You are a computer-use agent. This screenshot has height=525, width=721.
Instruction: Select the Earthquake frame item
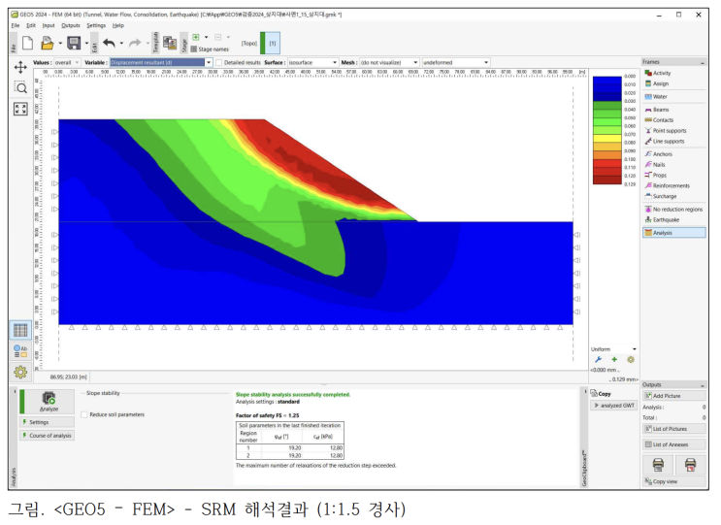666,219
